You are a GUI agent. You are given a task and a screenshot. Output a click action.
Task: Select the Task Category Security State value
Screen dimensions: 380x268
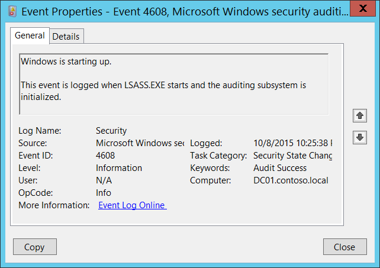point(292,156)
